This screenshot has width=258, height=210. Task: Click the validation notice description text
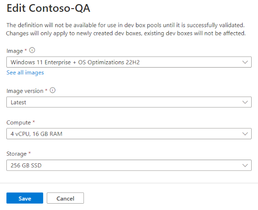(x=126, y=29)
